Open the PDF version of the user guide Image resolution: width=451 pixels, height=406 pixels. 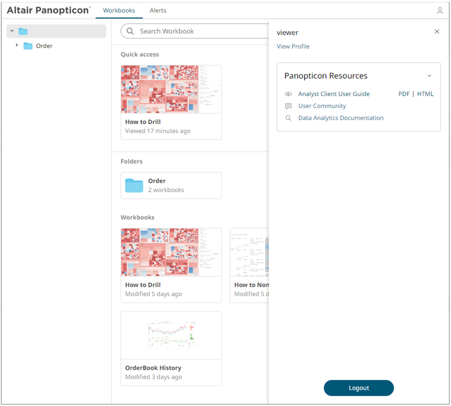pyautogui.click(x=404, y=94)
